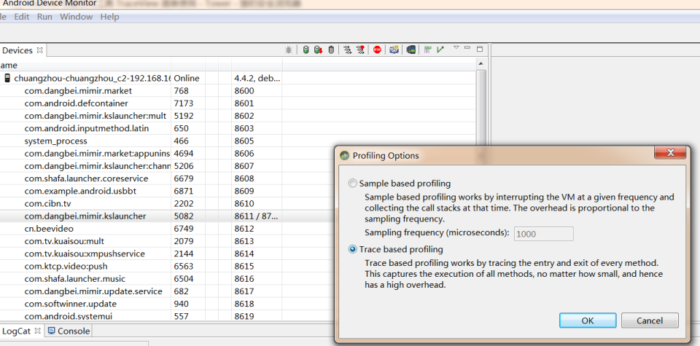The width and height of the screenshot is (700, 346).
Task: Select com.dangbei.mimir.kslauncher process row
Action: pos(168,216)
